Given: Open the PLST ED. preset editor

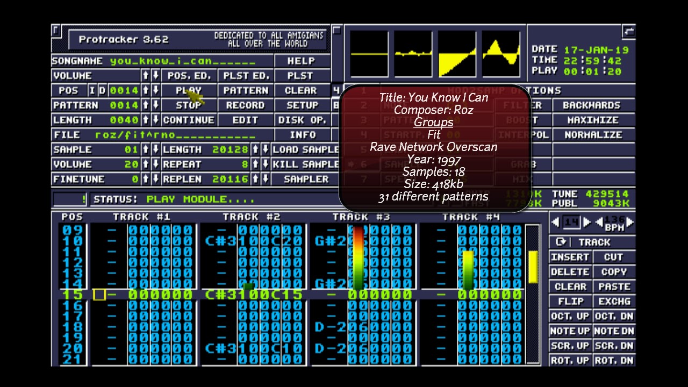Looking at the screenshot, I should point(246,76).
